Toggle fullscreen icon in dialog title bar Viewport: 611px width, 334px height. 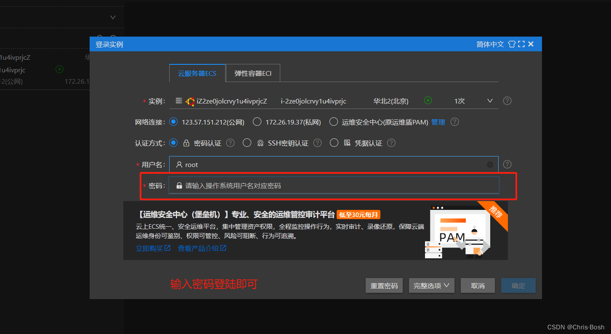(521, 44)
